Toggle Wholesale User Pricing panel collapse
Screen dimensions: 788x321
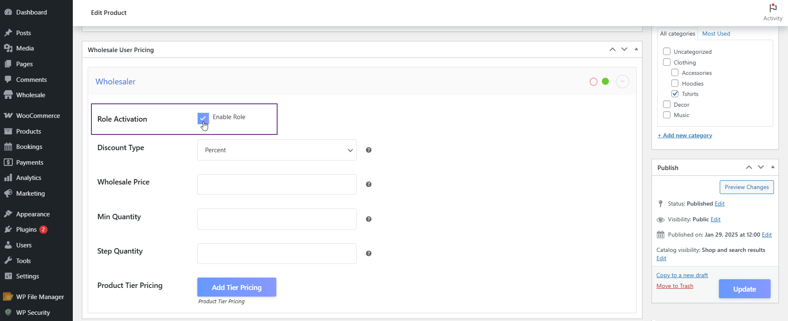coord(636,49)
